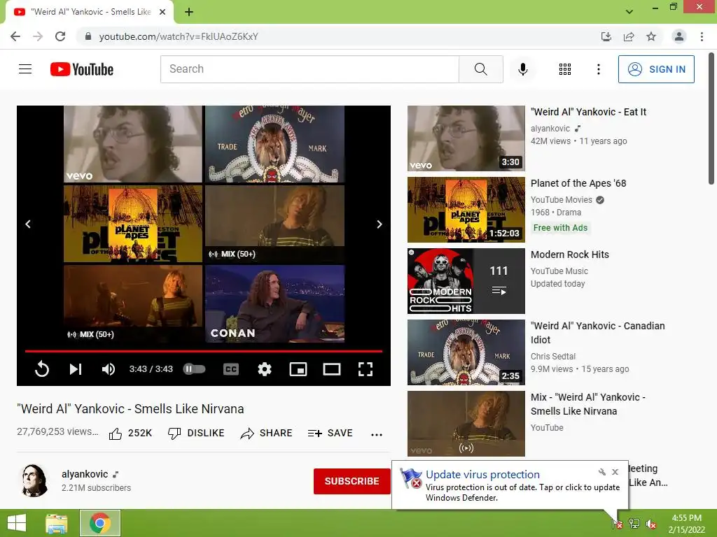Screen dimensions: 717x537
Task: Click the browser forward arrow
Action: point(38,36)
